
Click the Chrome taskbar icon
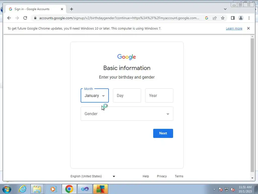tap(69, 189)
